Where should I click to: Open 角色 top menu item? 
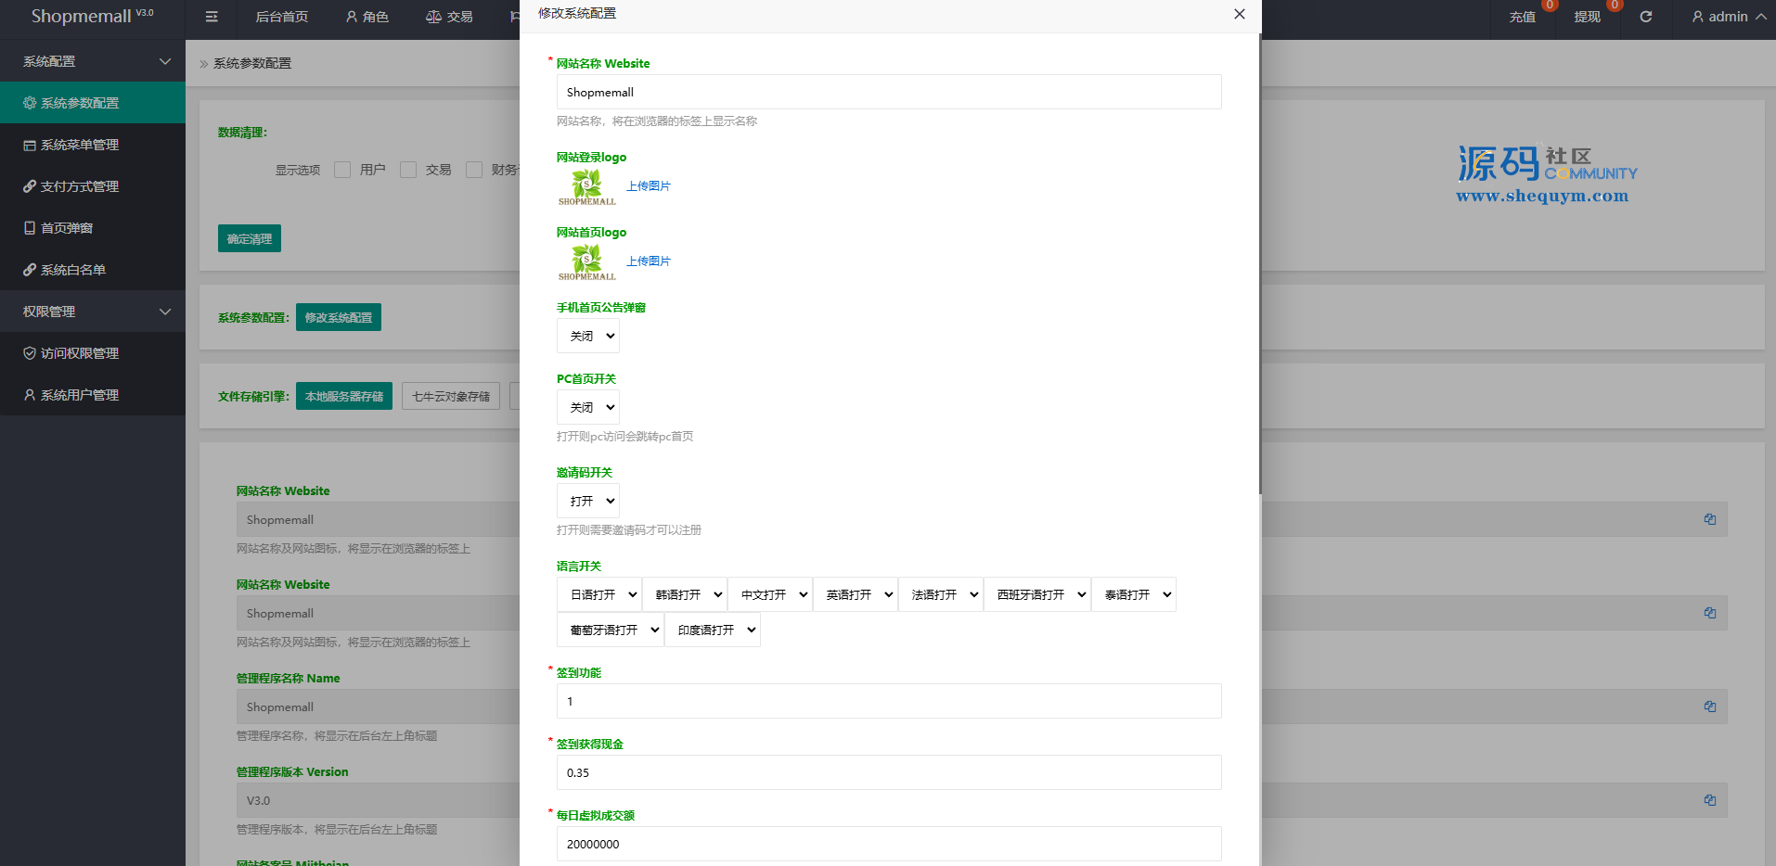tap(367, 17)
